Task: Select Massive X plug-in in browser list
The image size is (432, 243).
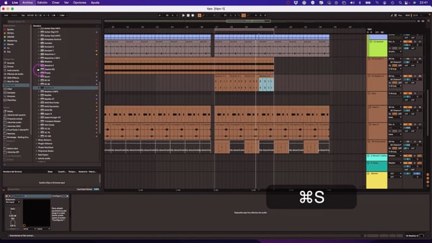Action: (49, 65)
